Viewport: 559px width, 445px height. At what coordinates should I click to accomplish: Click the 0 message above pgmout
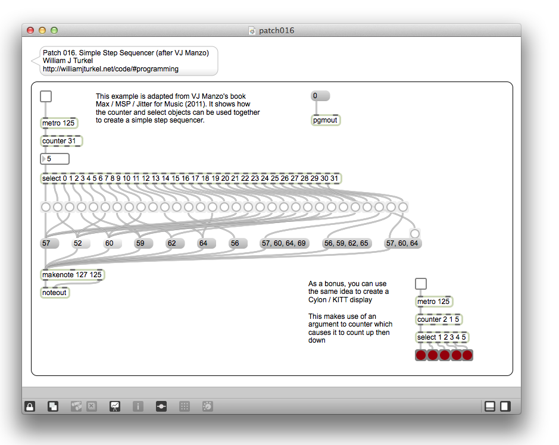320,96
